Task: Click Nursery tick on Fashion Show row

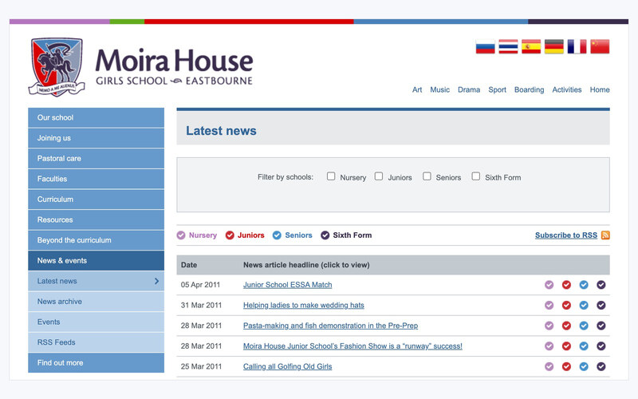Action: pos(549,346)
